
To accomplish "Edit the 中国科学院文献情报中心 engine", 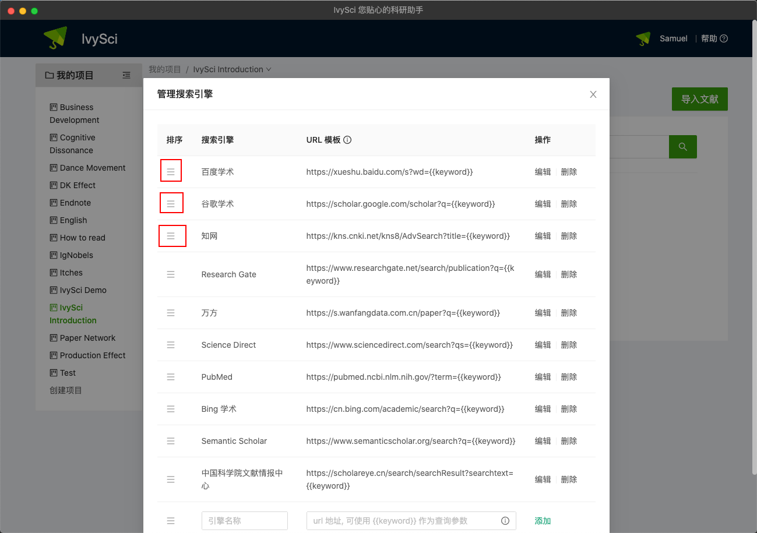I will point(543,479).
